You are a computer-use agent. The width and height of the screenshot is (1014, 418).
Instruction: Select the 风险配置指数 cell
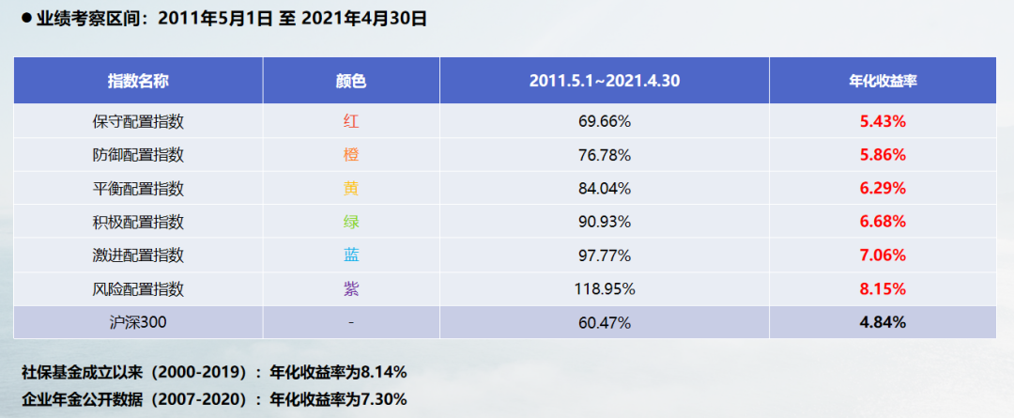[138, 289]
